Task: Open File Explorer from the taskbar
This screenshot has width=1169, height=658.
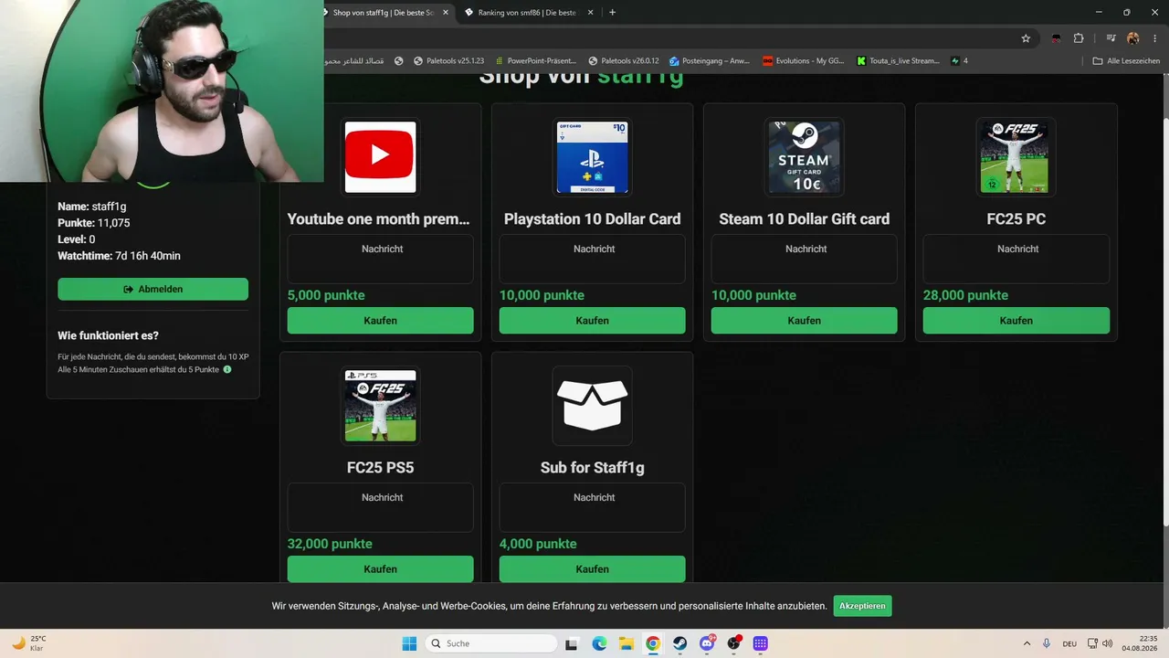Action: (x=626, y=643)
